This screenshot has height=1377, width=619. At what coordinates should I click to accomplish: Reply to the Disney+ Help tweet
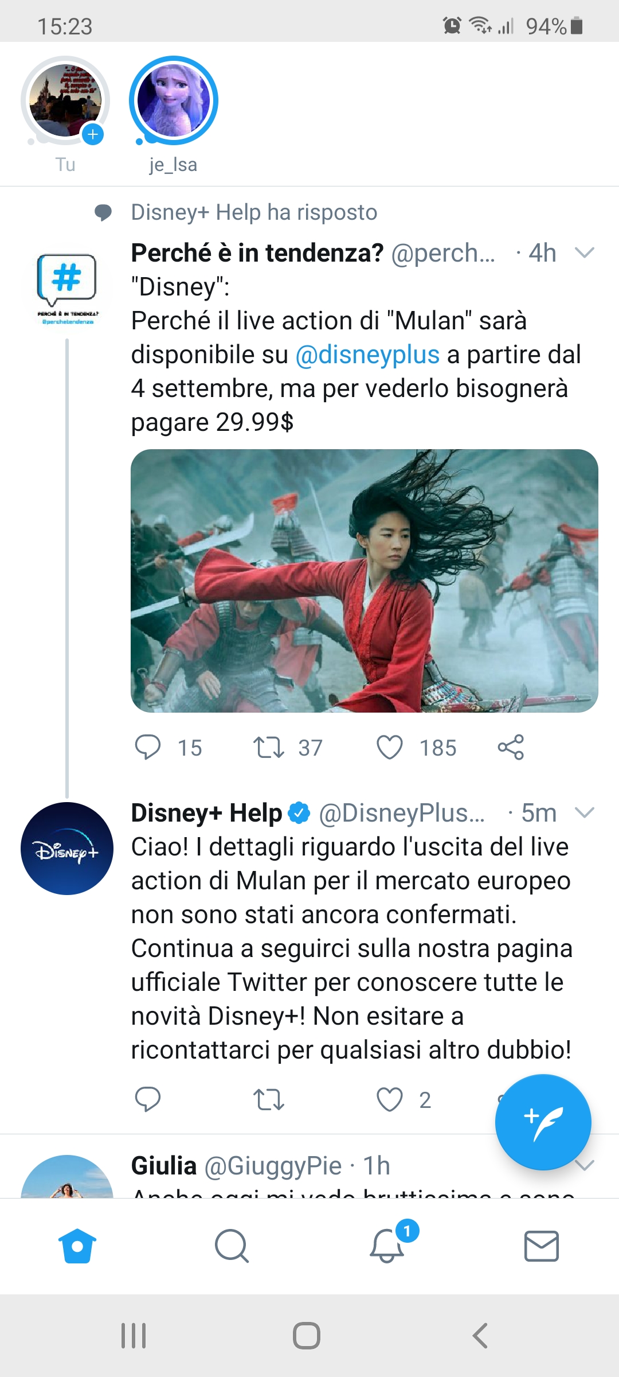(148, 1099)
